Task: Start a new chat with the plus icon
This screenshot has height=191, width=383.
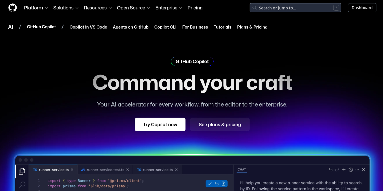Action: (344, 169)
